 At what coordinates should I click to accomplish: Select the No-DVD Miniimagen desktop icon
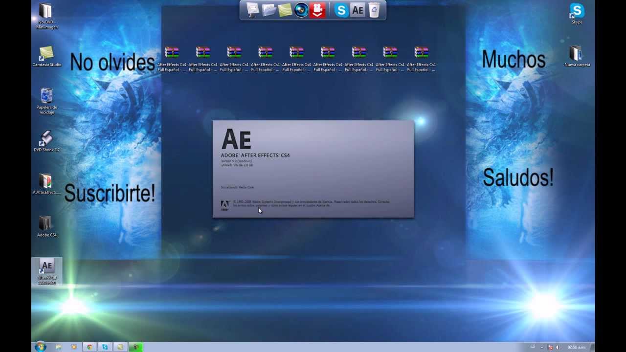click(x=46, y=16)
